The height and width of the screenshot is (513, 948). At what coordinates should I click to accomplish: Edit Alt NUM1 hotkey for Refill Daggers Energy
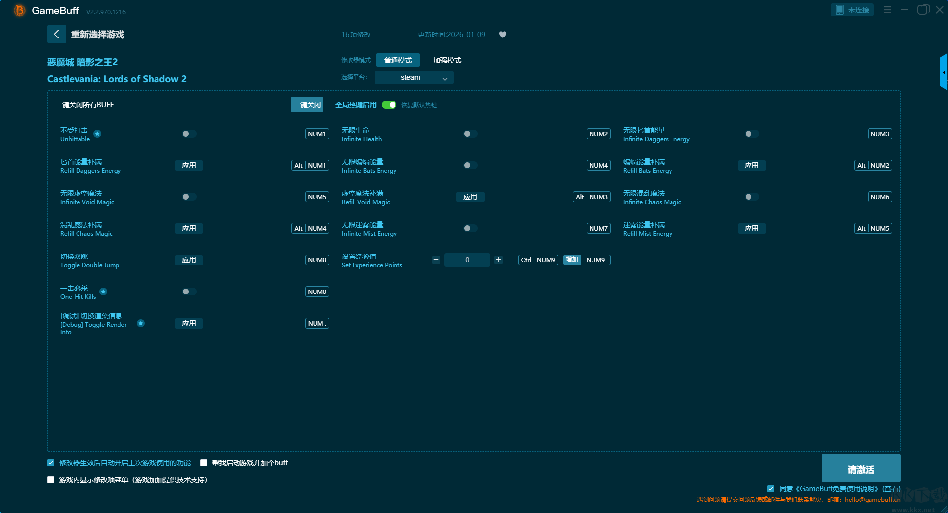pyautogui.click(x=310, y=165)
